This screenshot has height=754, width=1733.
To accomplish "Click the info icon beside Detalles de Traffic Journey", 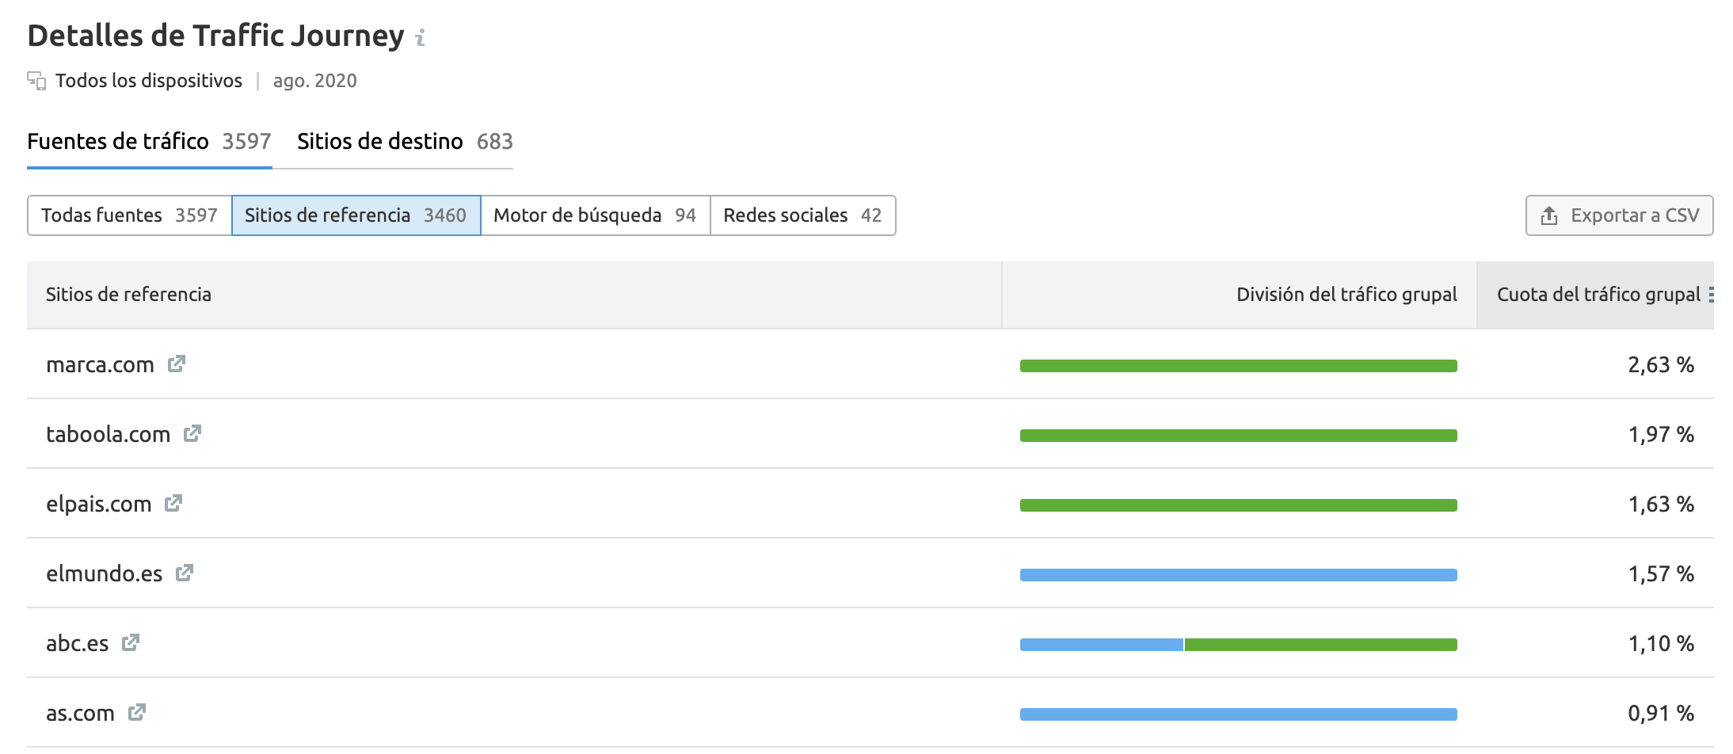I will point(421,37).
